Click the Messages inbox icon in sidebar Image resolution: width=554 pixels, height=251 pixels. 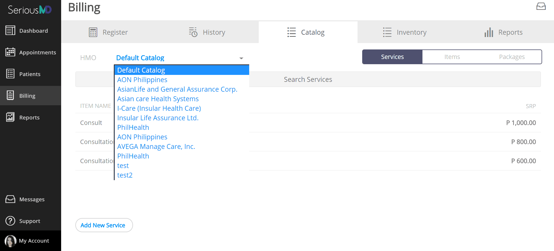(x=10, y=199)
